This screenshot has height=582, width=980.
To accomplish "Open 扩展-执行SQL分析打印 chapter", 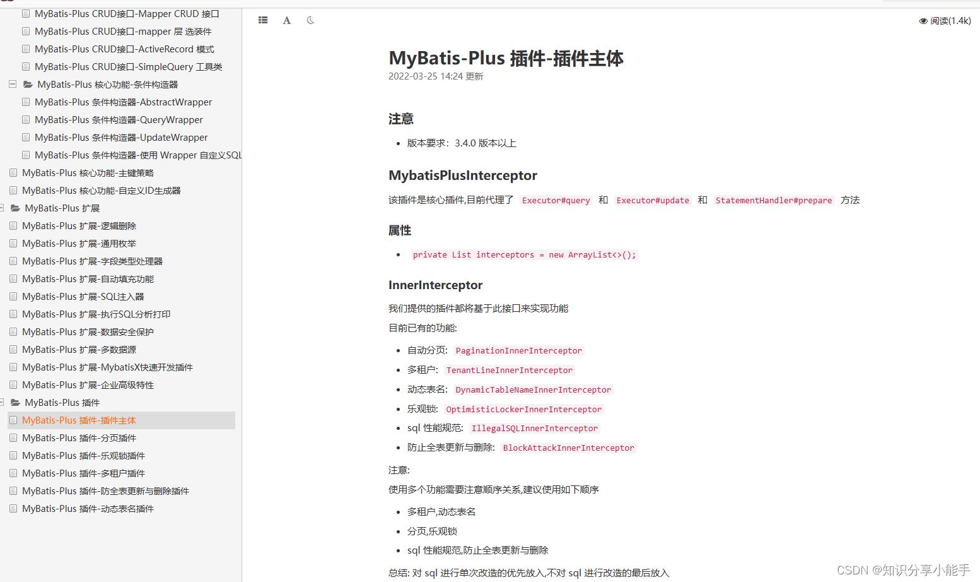I will pyautogui.click(x=96, y=314).
